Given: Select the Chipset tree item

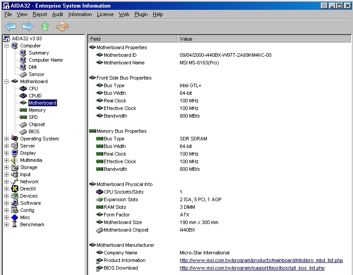Looking at the screenshot, I should [x=37, y=124].
